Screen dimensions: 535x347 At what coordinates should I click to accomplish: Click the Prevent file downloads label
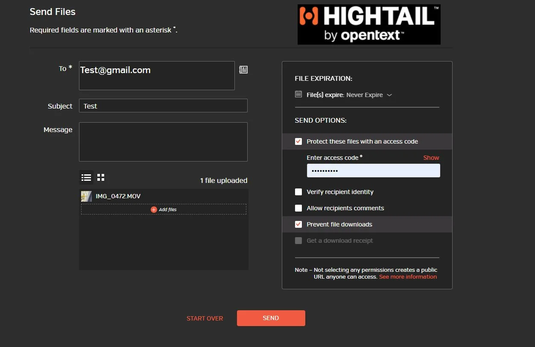(x=339, y=224)
